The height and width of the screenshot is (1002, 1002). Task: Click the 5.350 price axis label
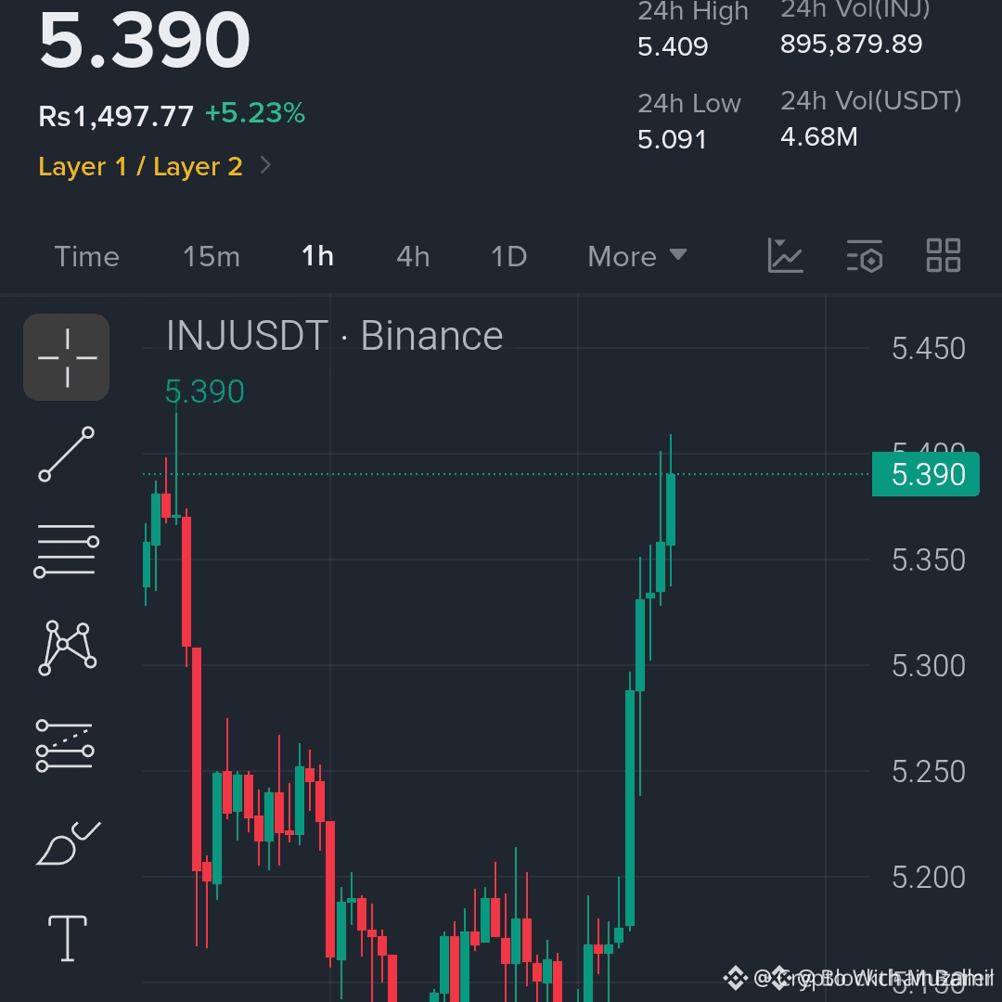click(929, 559)
